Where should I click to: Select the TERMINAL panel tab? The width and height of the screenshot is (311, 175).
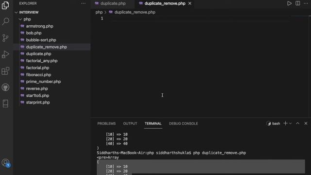click(x=153, y=123)
